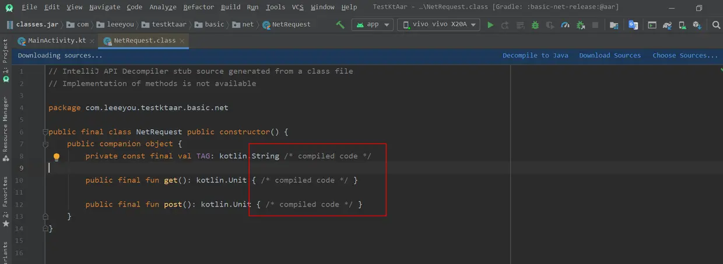
Task: Click fold end marker on line 13
Action: point(45,216)
